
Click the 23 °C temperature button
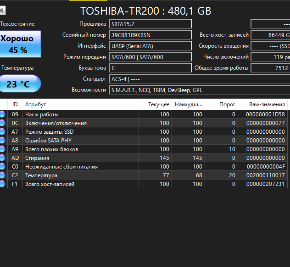[20, 84]
